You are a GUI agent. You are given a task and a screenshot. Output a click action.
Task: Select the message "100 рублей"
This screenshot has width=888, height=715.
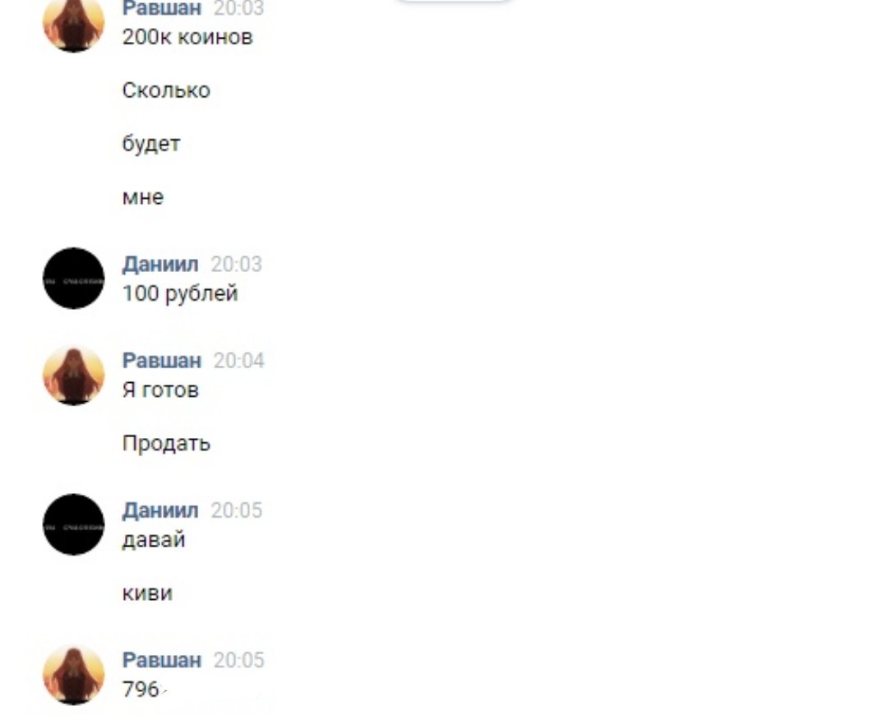180,294
